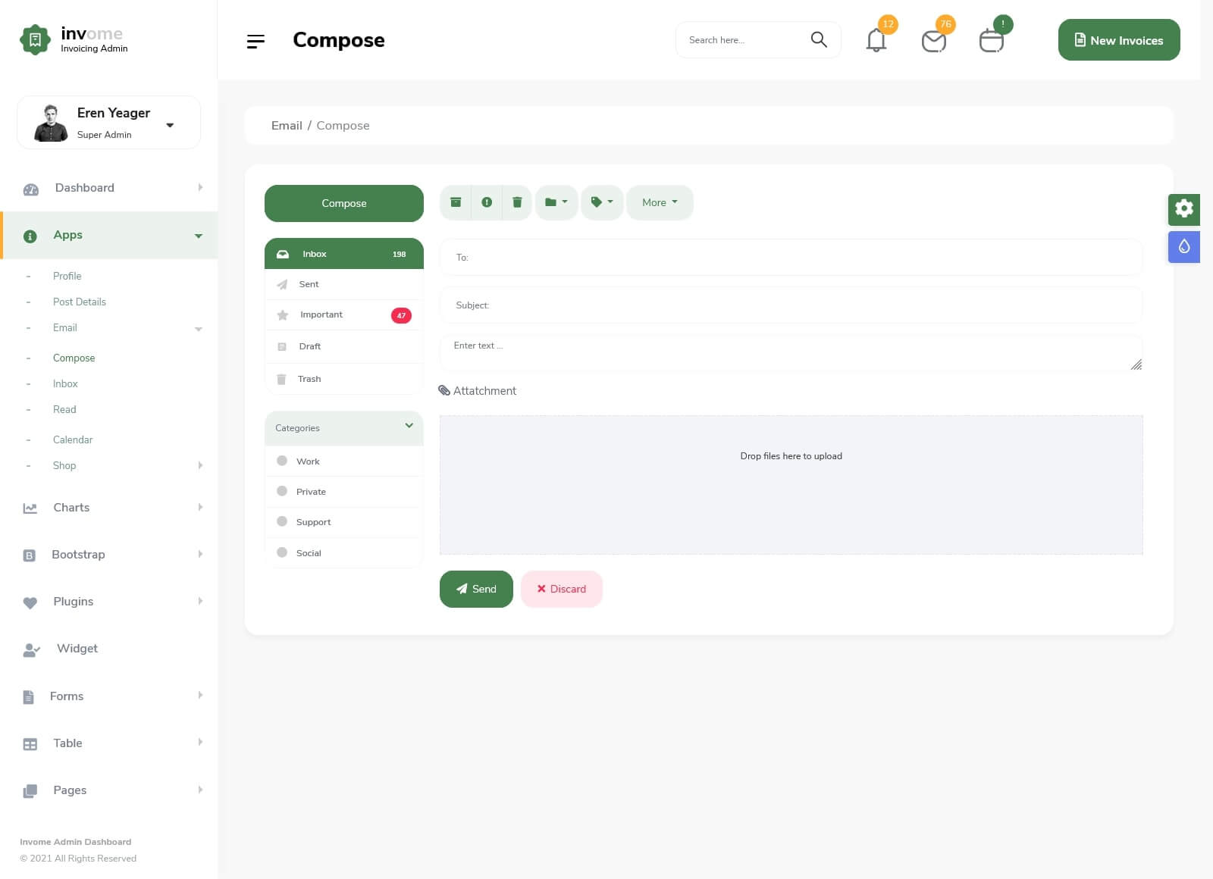
Task: Select the Private category radio
Action: [x=282, y=491]
